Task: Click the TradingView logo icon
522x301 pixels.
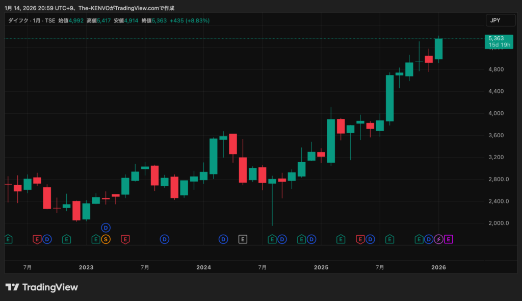Action: 12,287
